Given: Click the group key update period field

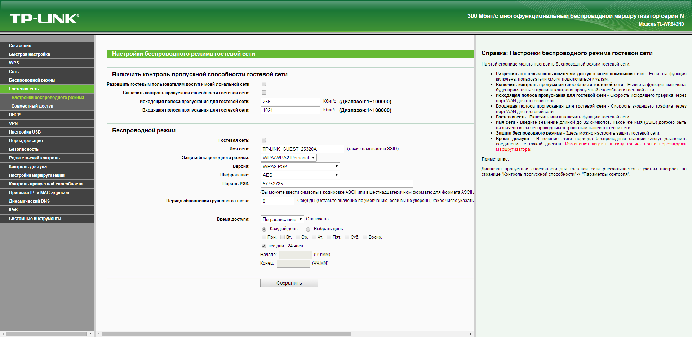Looking at the screenshot, I should click(x=278, y=201).
